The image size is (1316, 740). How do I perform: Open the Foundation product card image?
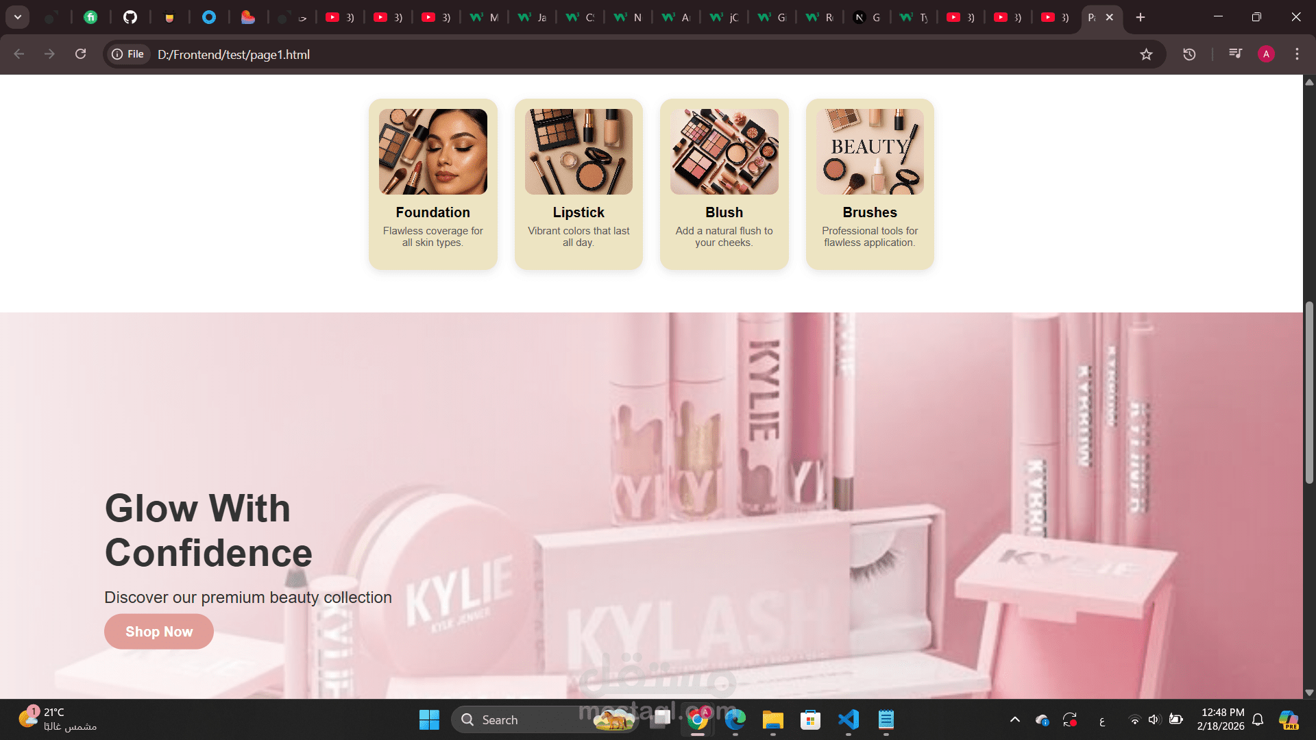point(432,151)
